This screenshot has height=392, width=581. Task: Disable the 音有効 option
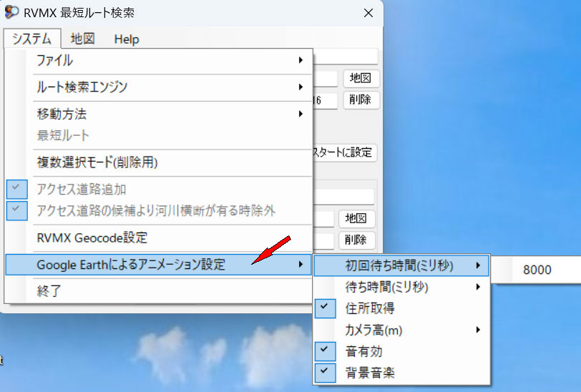[401, 351]
